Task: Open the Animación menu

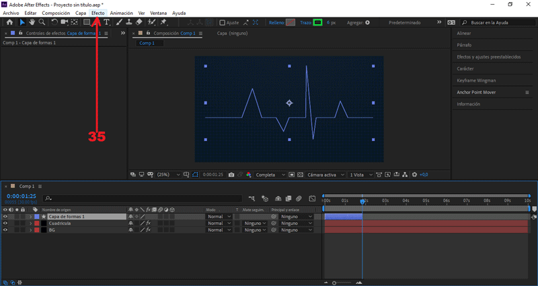Action: point(122,13)
